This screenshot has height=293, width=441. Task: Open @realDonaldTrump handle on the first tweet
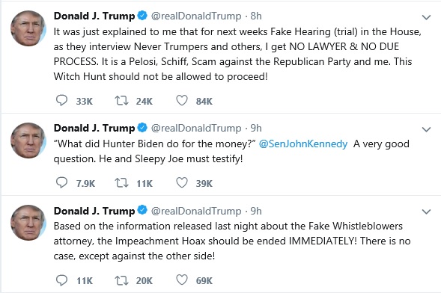click(x=196, y=16)
